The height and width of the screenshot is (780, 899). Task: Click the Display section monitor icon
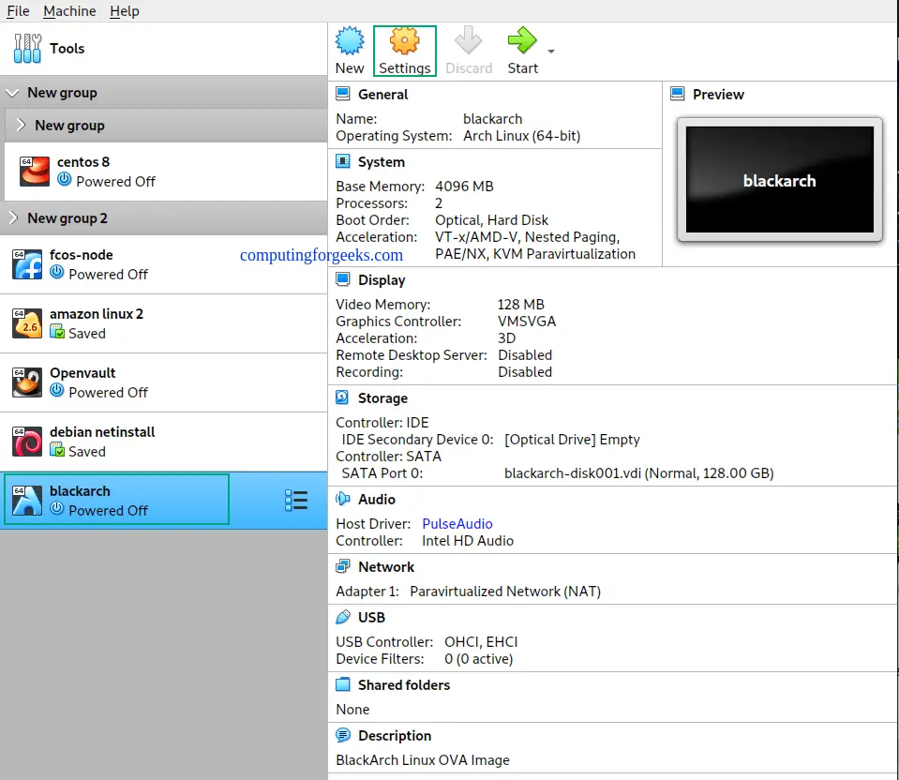pyautogui.click(x=343, y=279)
